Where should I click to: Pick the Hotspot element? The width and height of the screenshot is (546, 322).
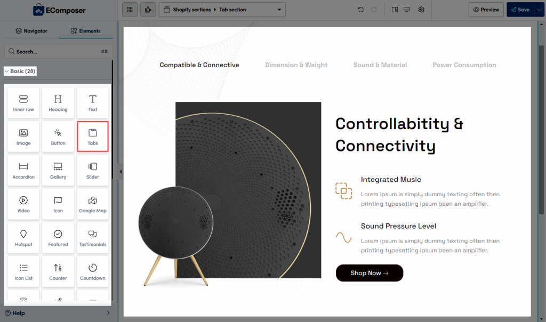coord(23,238)
